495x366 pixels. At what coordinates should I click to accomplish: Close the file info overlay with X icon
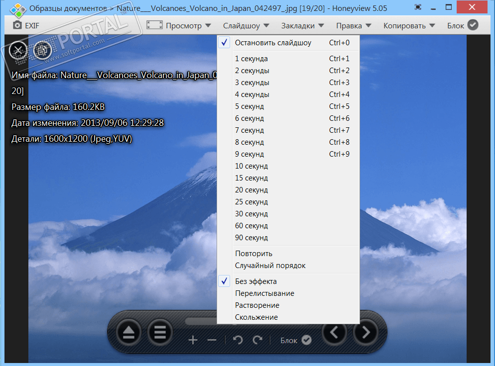18,50
